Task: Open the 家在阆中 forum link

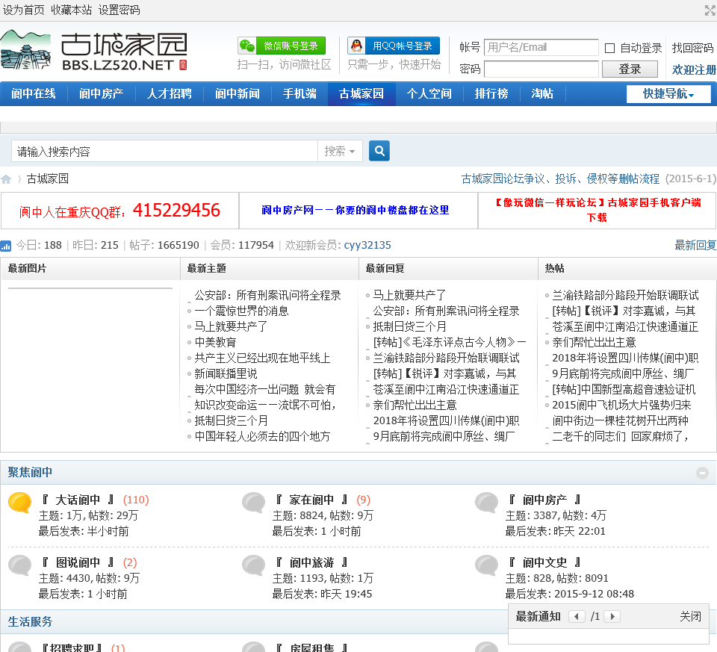Action: 311,500
